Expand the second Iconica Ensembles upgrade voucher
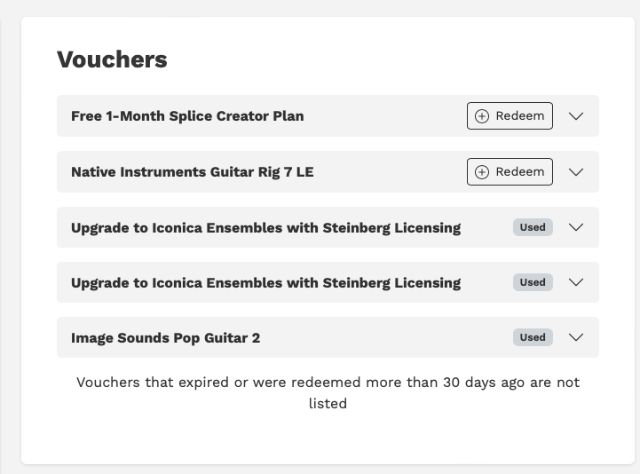 [x=576, y=282]
